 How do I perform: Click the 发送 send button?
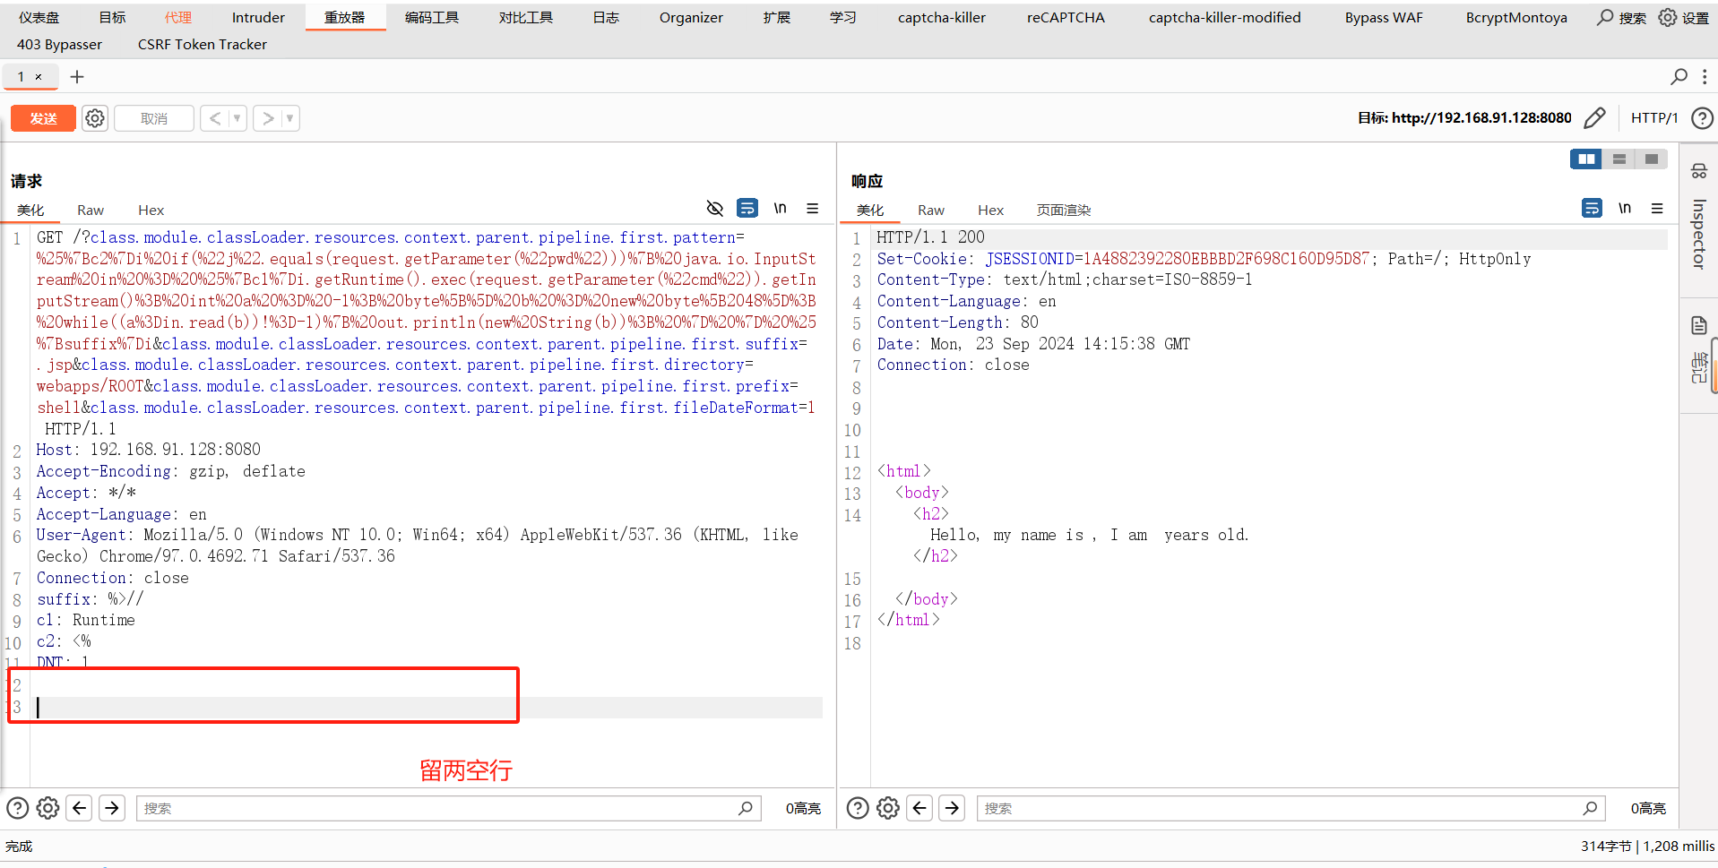pos(43,118)
